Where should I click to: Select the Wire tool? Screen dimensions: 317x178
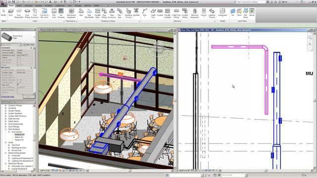[x=145, y=12]
